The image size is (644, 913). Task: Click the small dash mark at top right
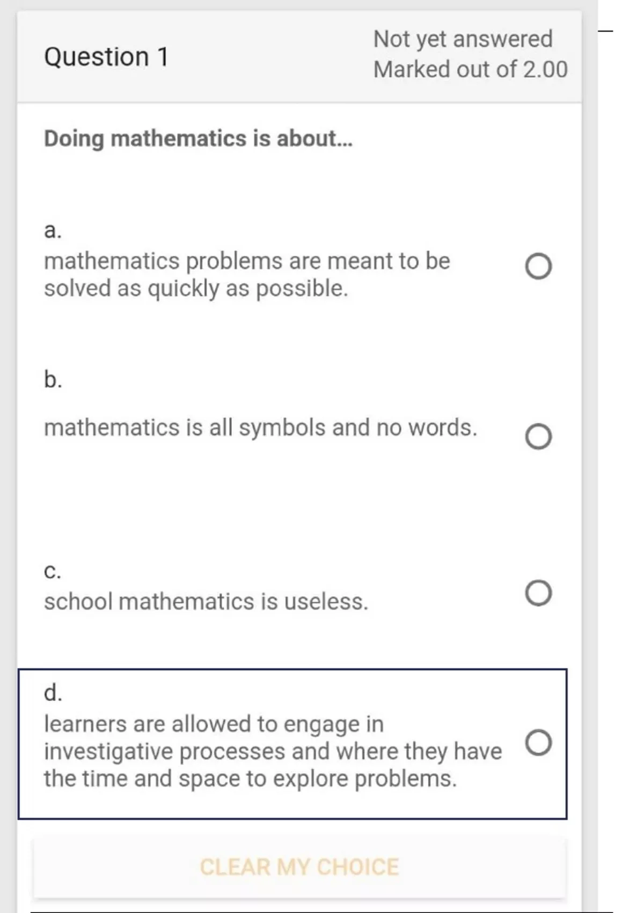[605, 31]
